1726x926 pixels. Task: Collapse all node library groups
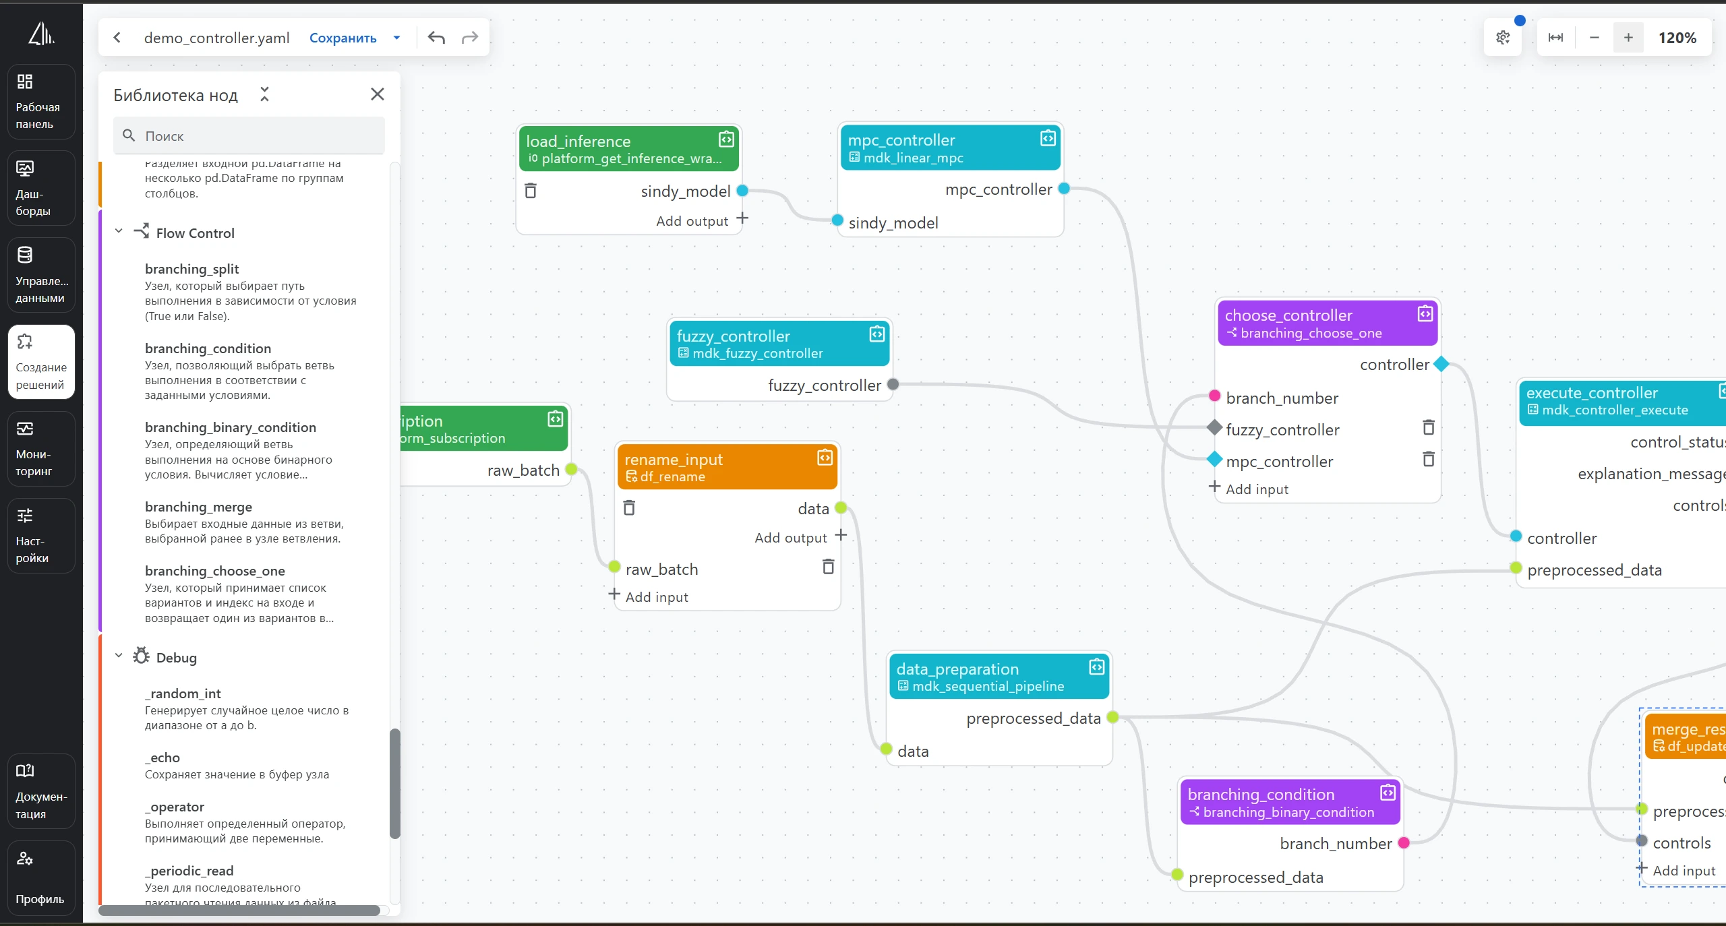click(x=264, y=94)
